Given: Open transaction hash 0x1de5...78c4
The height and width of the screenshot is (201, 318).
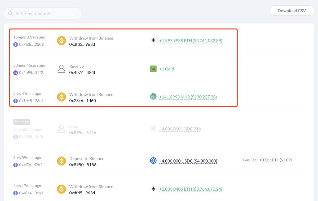Looking at the screenshot, I should [x=31, y=101].
